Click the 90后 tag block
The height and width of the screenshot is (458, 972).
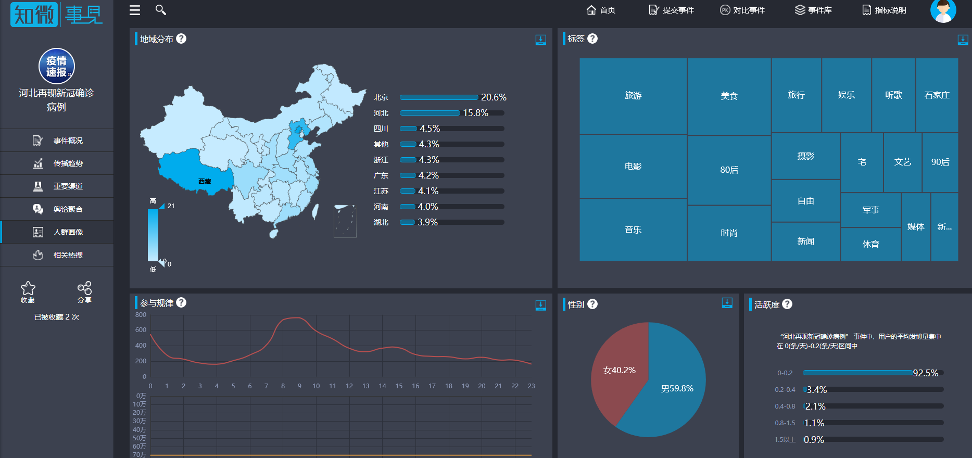point(940,162)
